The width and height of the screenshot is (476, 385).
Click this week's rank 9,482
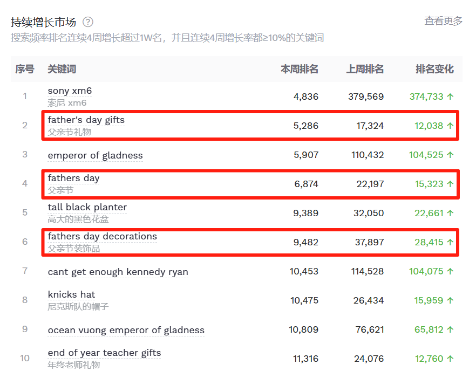pyautogui.click(x=305, y=243)
